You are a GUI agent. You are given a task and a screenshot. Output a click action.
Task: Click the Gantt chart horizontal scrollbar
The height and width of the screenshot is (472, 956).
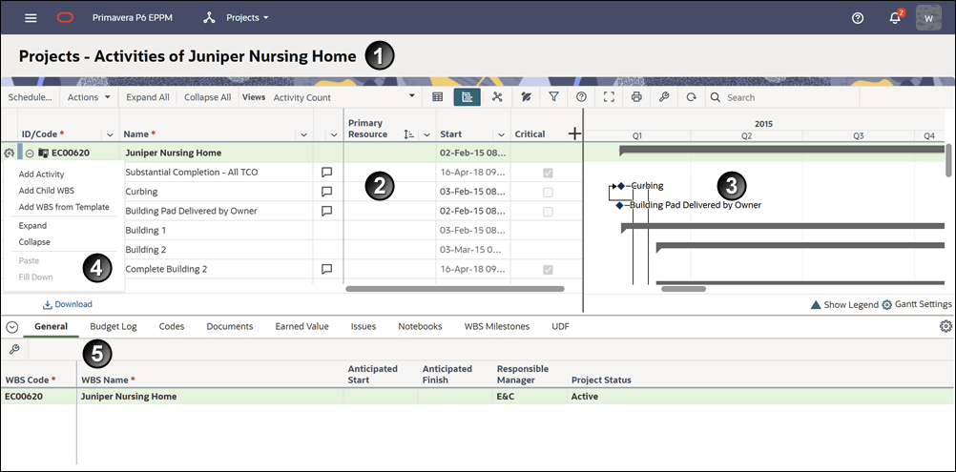point(683,289)
